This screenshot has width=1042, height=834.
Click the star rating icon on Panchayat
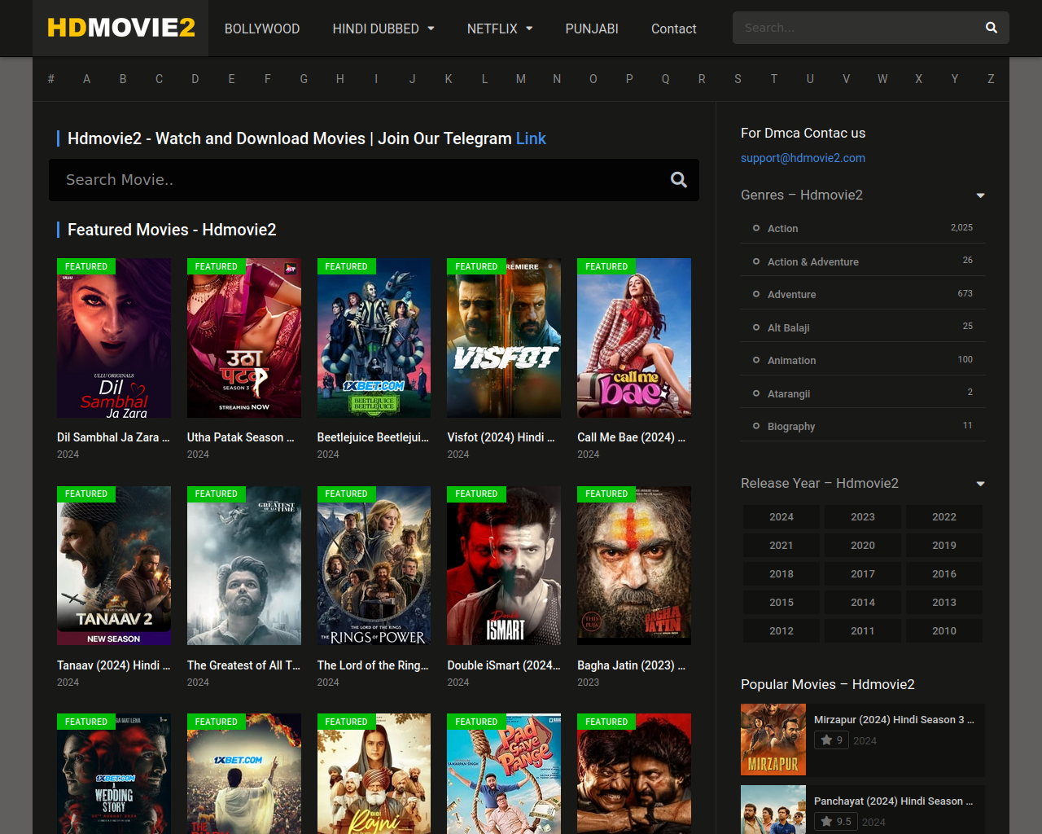click(826, 822)
